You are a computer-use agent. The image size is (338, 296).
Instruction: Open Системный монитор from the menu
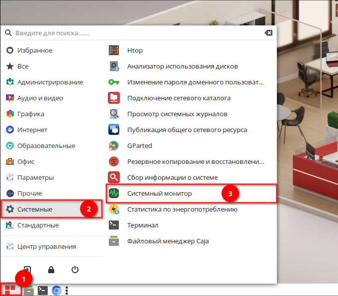159,193
